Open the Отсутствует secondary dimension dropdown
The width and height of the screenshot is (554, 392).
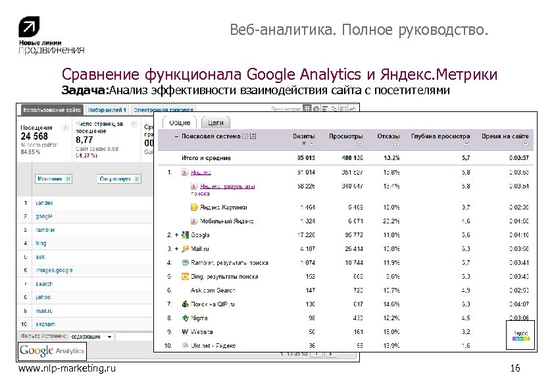tap(119, 179)
